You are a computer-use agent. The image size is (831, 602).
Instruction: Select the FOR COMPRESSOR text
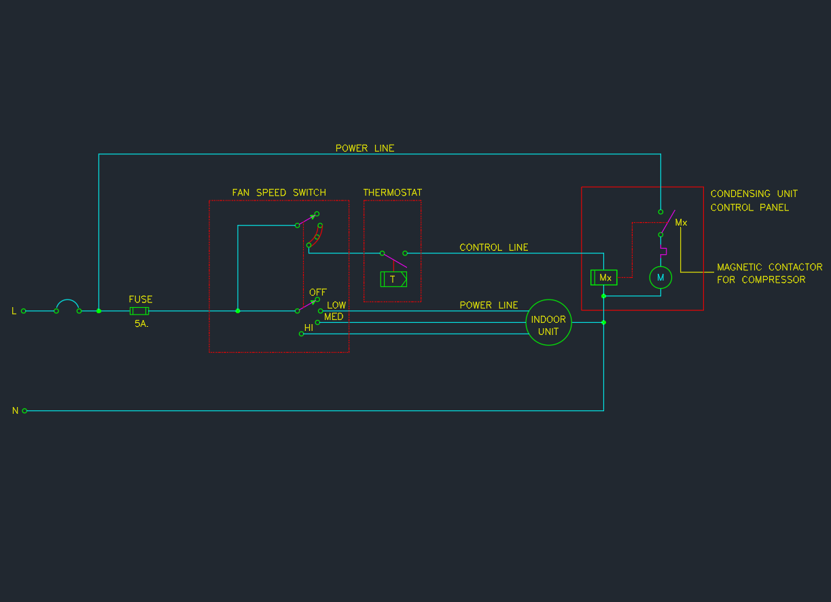coord(761,279)
